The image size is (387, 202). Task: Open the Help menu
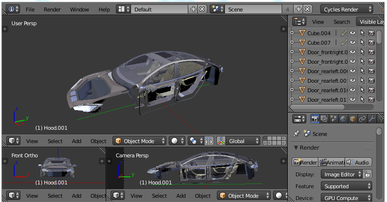tap(104, 10)
